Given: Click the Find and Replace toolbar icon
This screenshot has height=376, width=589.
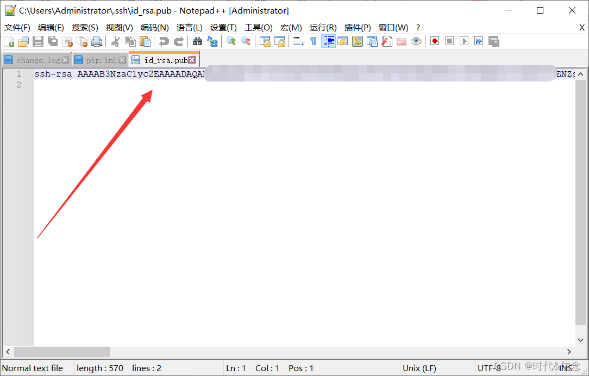Looking at the screenshot, I should coord(212,41).
